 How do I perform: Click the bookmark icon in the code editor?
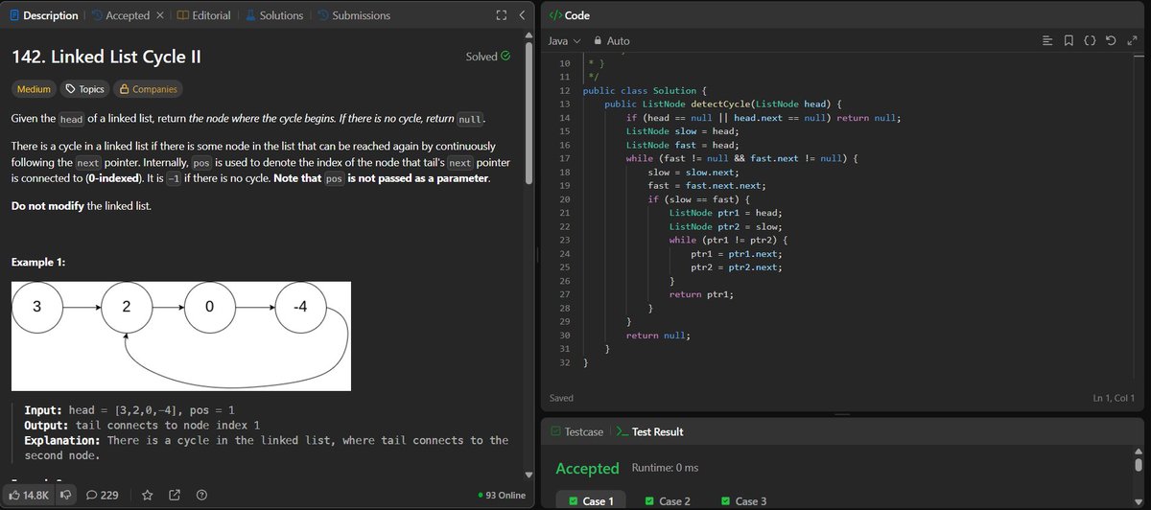pos(1069,41)
